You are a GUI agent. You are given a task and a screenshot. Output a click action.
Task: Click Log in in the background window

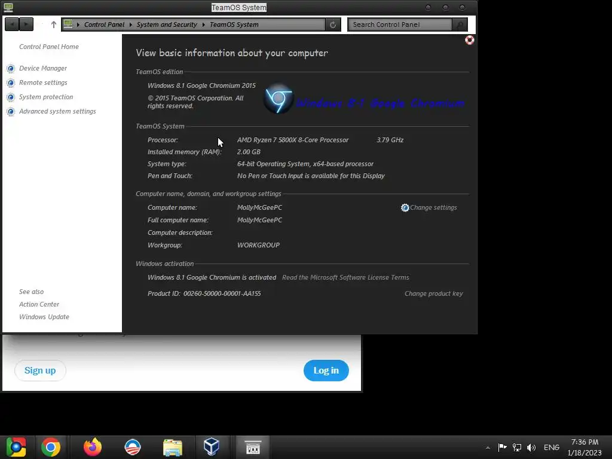click(x=326, y=371)
